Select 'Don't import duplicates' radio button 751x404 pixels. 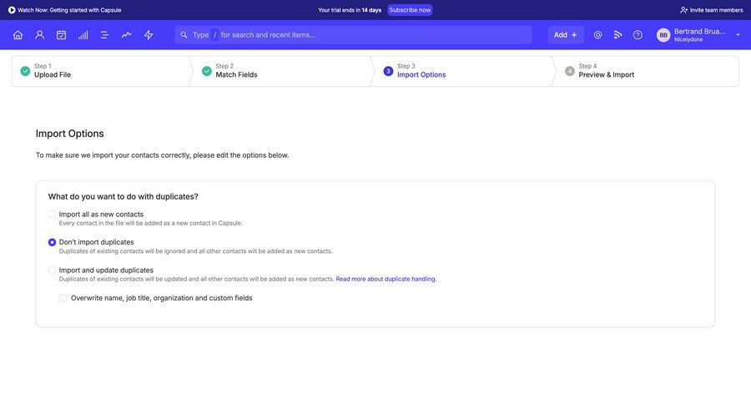tap(53, 242)
